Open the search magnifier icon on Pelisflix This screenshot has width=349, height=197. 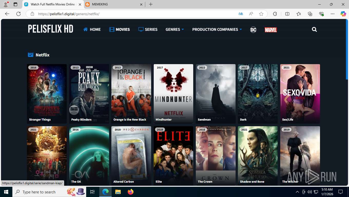click(x=314, y=29)
